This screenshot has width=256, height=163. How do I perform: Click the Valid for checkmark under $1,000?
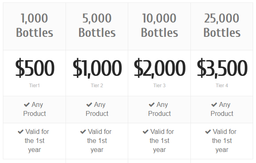(83, 132)
